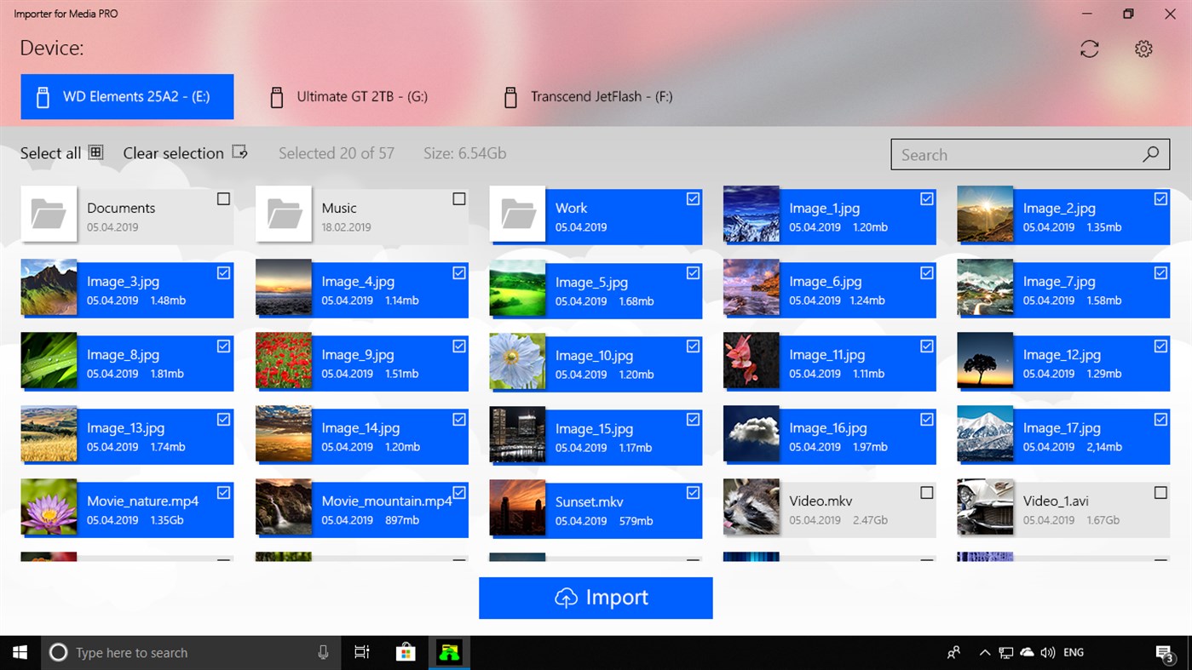Expand hidden icons in the system tray
1192x670 pixels.
(984, 651)
